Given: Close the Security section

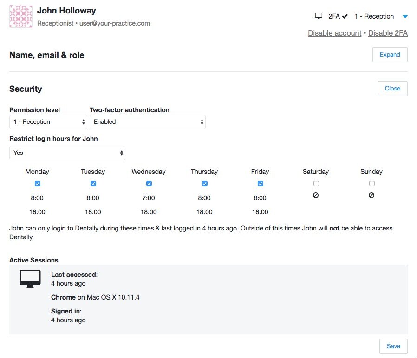Looking at the screenshot, I should (x=392, y=89).
